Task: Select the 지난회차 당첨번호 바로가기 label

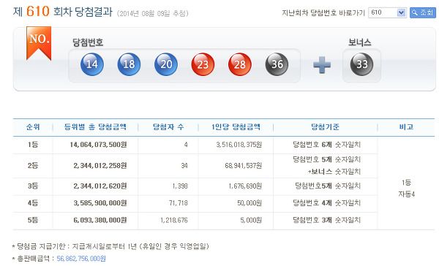Action: 323,13
